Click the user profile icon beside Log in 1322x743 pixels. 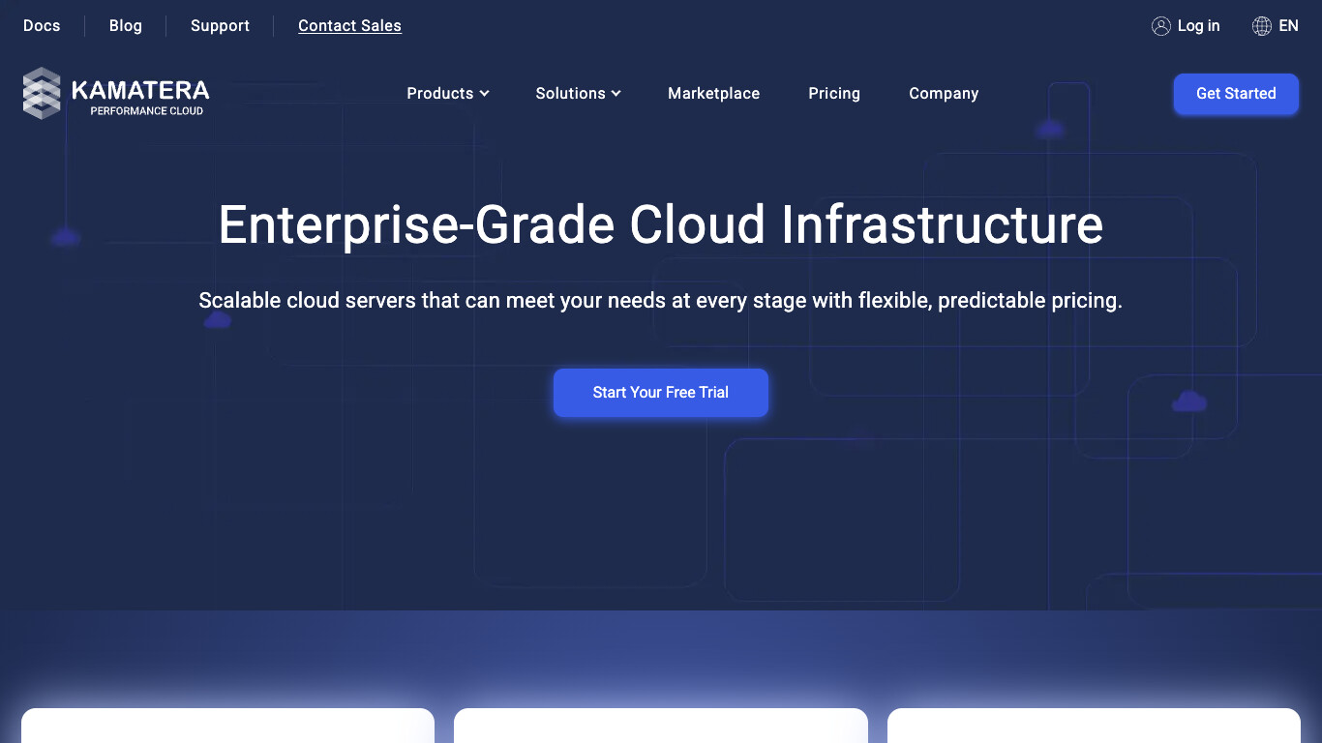pos(1160,26)
